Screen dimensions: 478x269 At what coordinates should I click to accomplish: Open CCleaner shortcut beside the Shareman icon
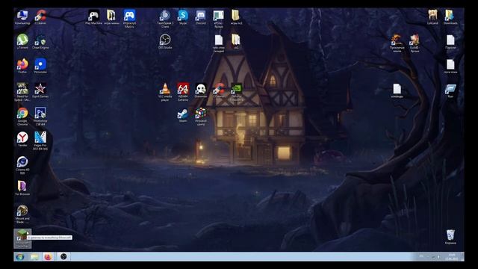pyautogui.click(x=218, y=90)
